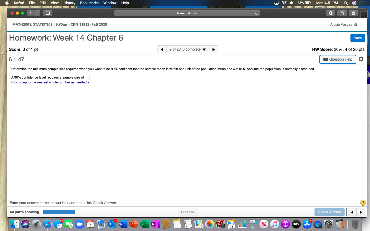Toggle the Safari sidebar
Viewport: 370px width, 231px height.
click(48, 13)
